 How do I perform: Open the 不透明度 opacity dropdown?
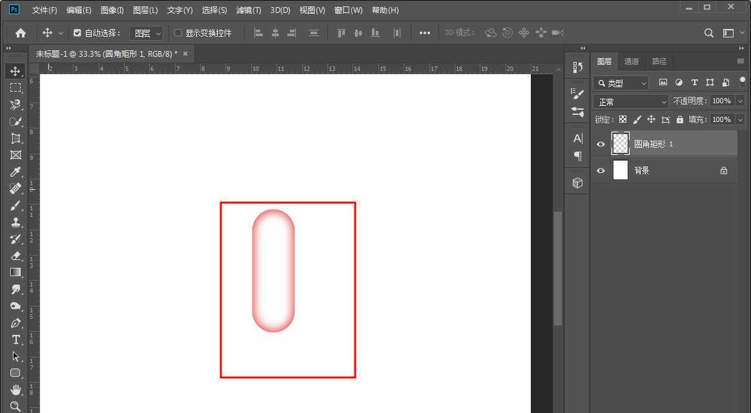[x=740, y=101]
